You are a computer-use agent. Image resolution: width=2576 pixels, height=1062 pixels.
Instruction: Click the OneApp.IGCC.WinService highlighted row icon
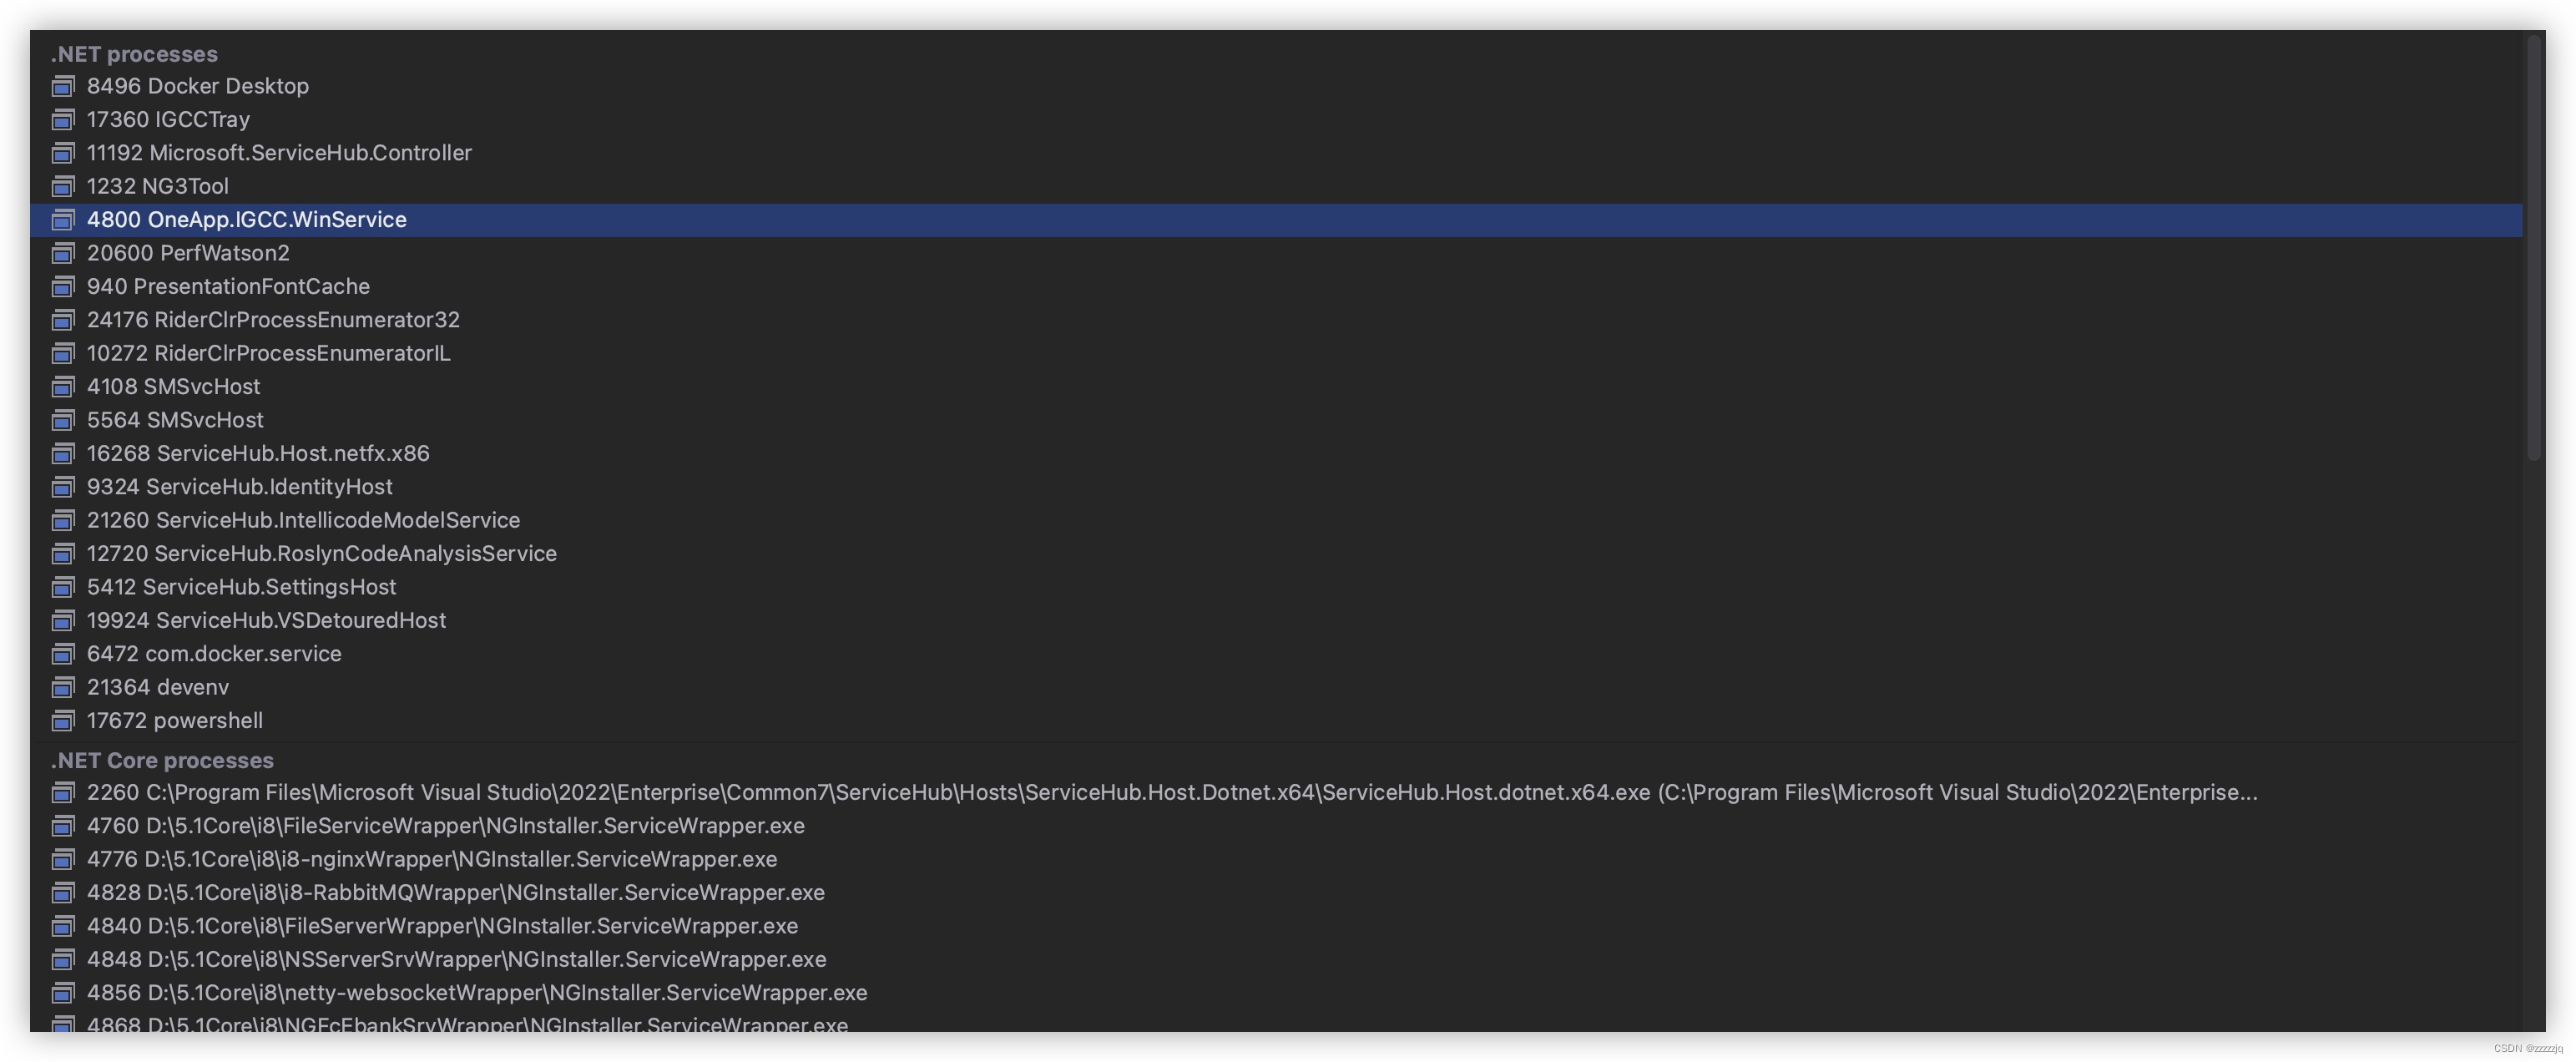62,220
